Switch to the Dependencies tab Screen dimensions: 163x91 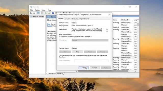pyautogui.click(x=84, y=19)
